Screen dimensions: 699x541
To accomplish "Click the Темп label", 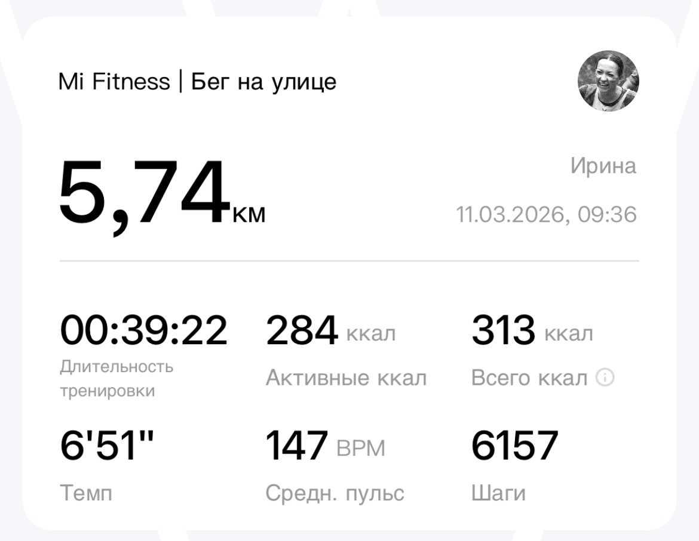I will (x=85, y=493).
